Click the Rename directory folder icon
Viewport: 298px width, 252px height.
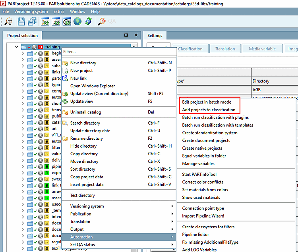(x=65, y=139)
